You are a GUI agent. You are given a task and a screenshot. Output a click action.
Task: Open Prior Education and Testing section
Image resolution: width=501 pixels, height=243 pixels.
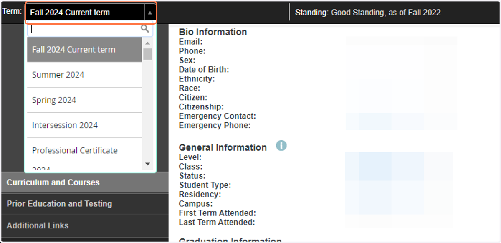(x=85, y=204)
